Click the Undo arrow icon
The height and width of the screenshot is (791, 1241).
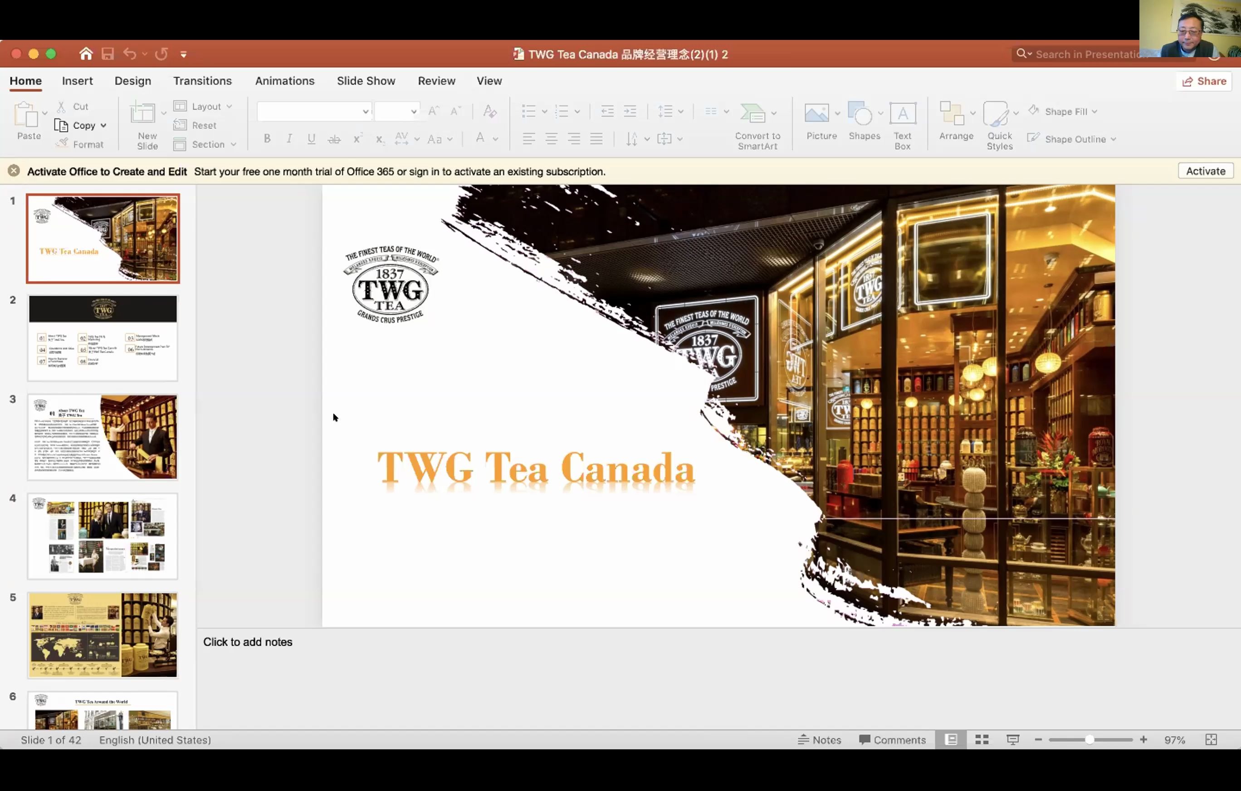point(129,54)
